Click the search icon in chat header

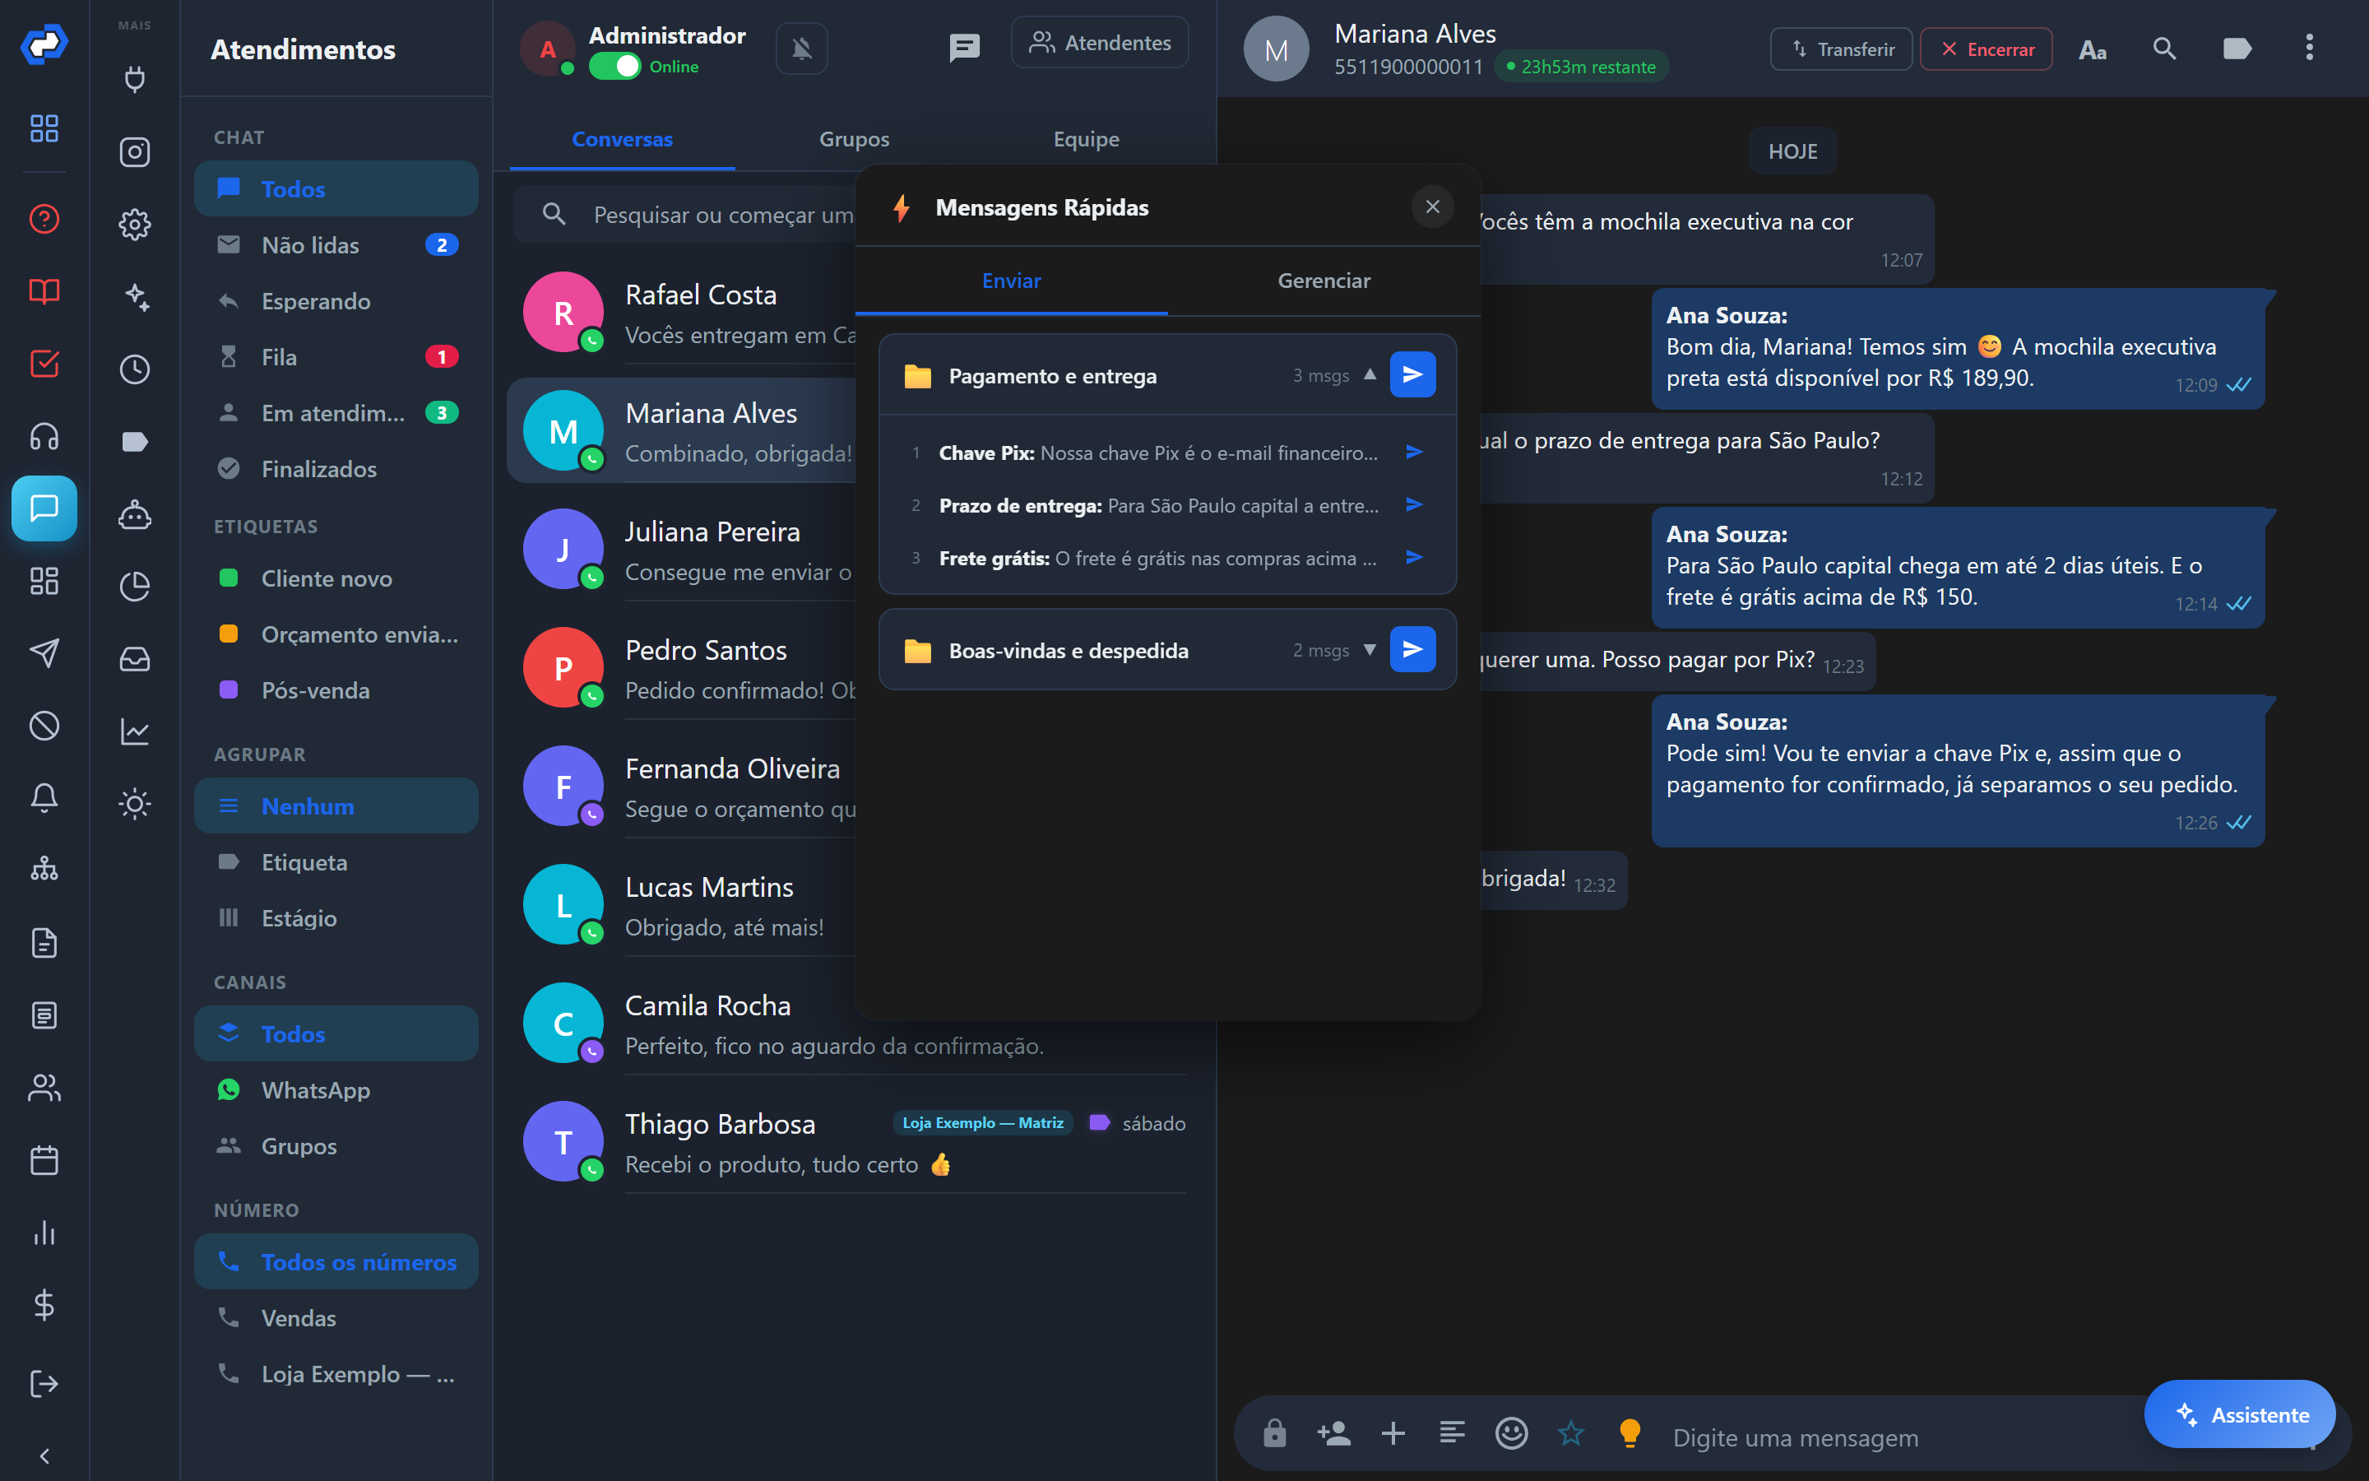(x=2164, y=48)
